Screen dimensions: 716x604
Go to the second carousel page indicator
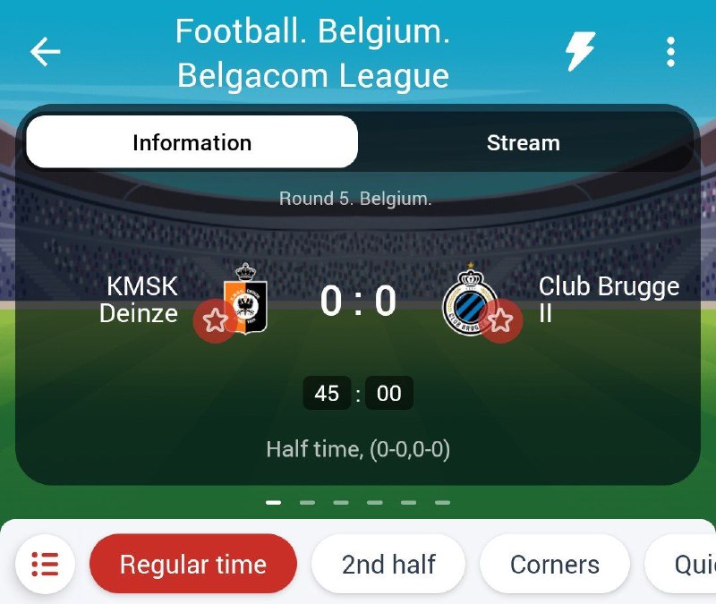coord(307,503)
